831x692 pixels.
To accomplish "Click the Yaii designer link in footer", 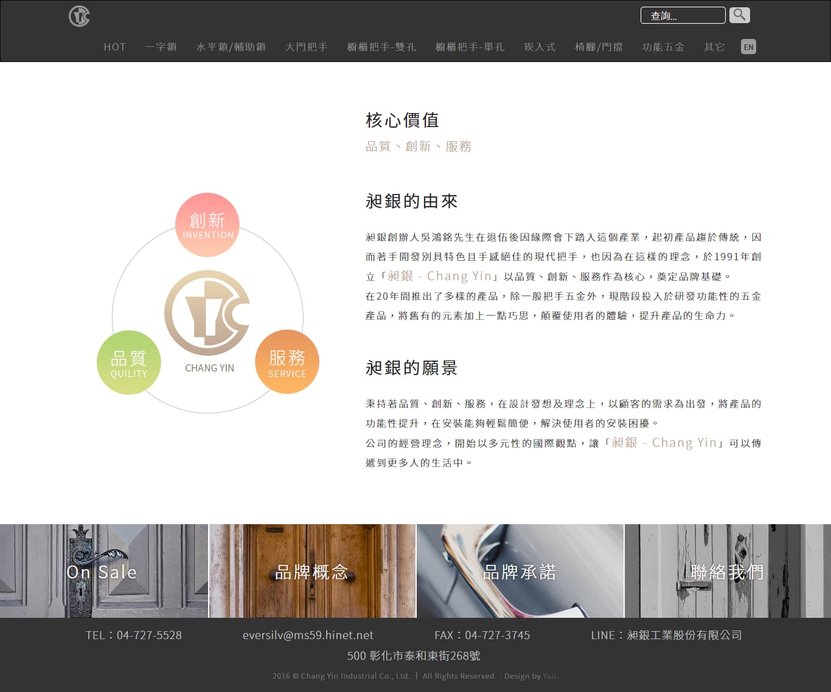I will 549,676.
